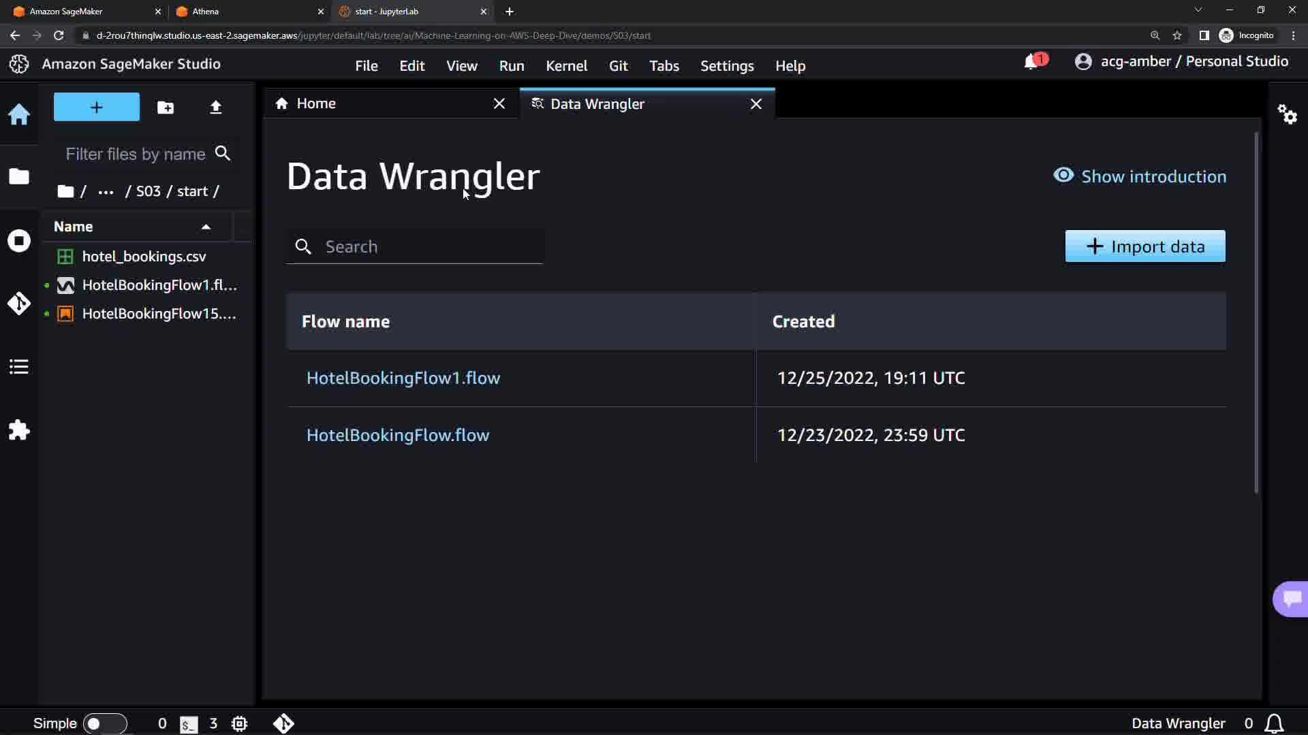Open the File Browser folder sidebar icon
Image resolution: width=1308 pixels, height=735 pixels.
coord(19,176)
